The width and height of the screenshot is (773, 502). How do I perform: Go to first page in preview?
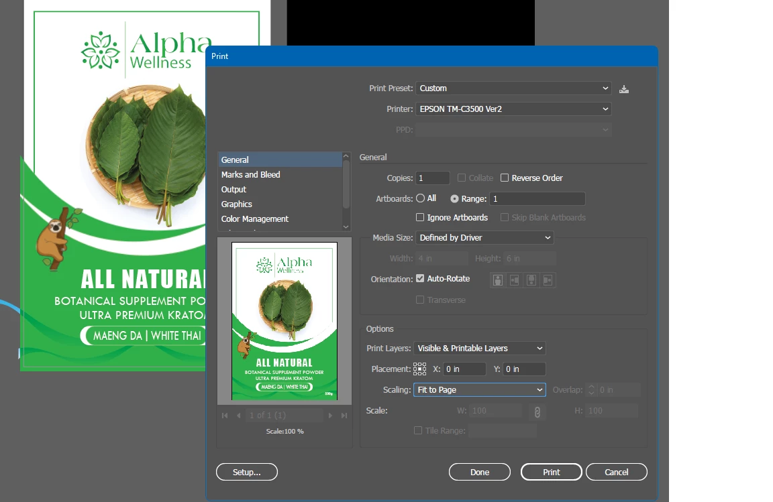tap(225, 416)
